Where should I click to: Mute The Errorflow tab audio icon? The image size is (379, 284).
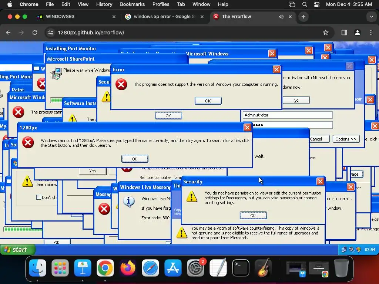click(281, 17)
